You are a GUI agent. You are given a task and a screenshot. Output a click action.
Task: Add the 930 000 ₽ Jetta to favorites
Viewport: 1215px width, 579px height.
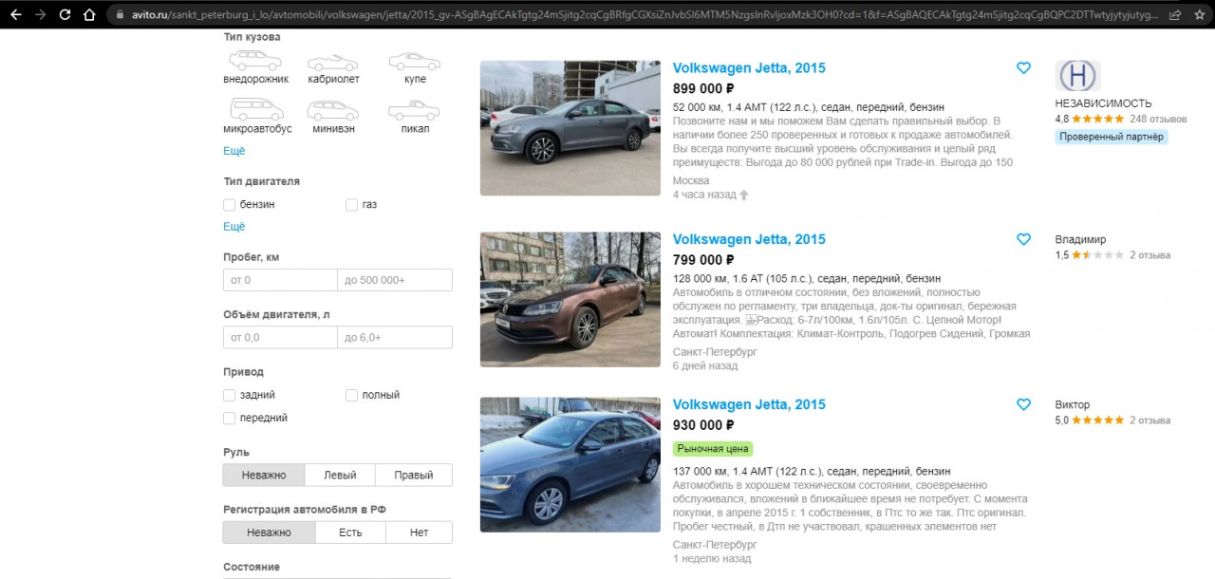[1023, 404]
